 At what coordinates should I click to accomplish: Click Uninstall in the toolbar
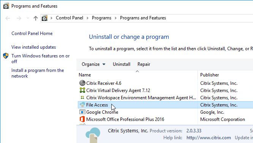click(x=122, y=64)
